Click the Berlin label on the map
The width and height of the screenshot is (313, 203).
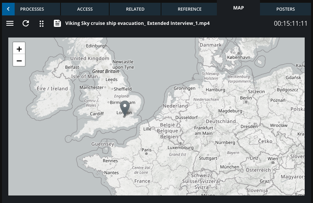tap(246, 98)
